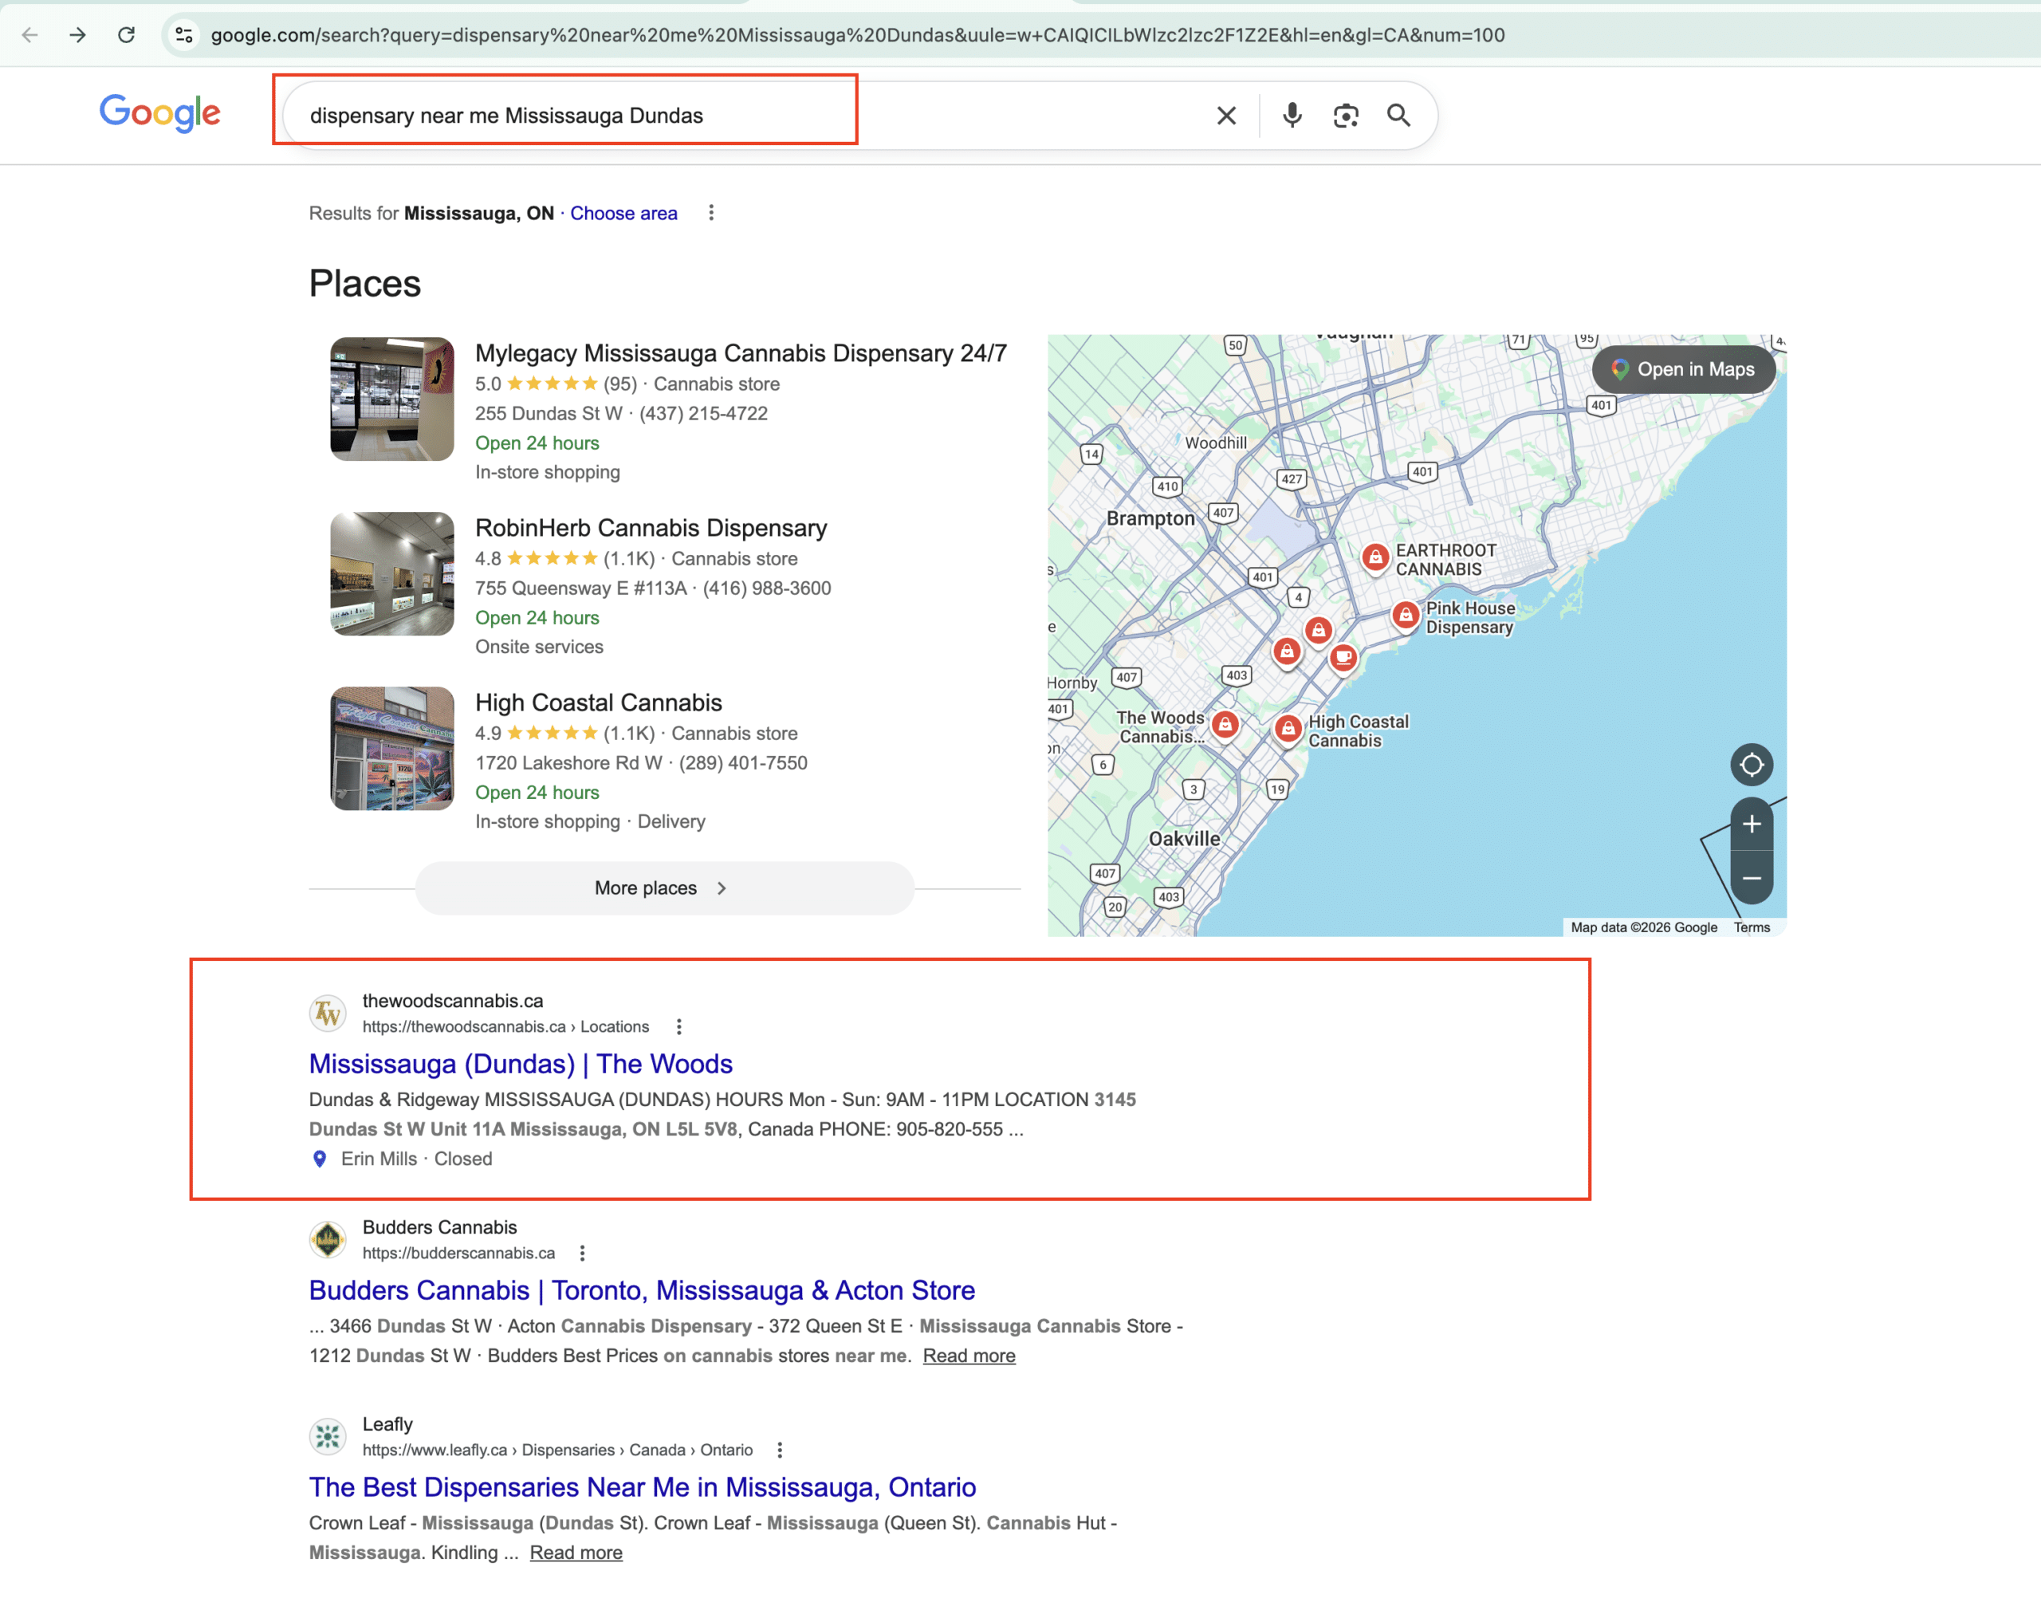The image size is (2041, 1602).
Task: Click RobinHerb store photo thumbnail
Action: pyautogui.click(x=392, y=573)
